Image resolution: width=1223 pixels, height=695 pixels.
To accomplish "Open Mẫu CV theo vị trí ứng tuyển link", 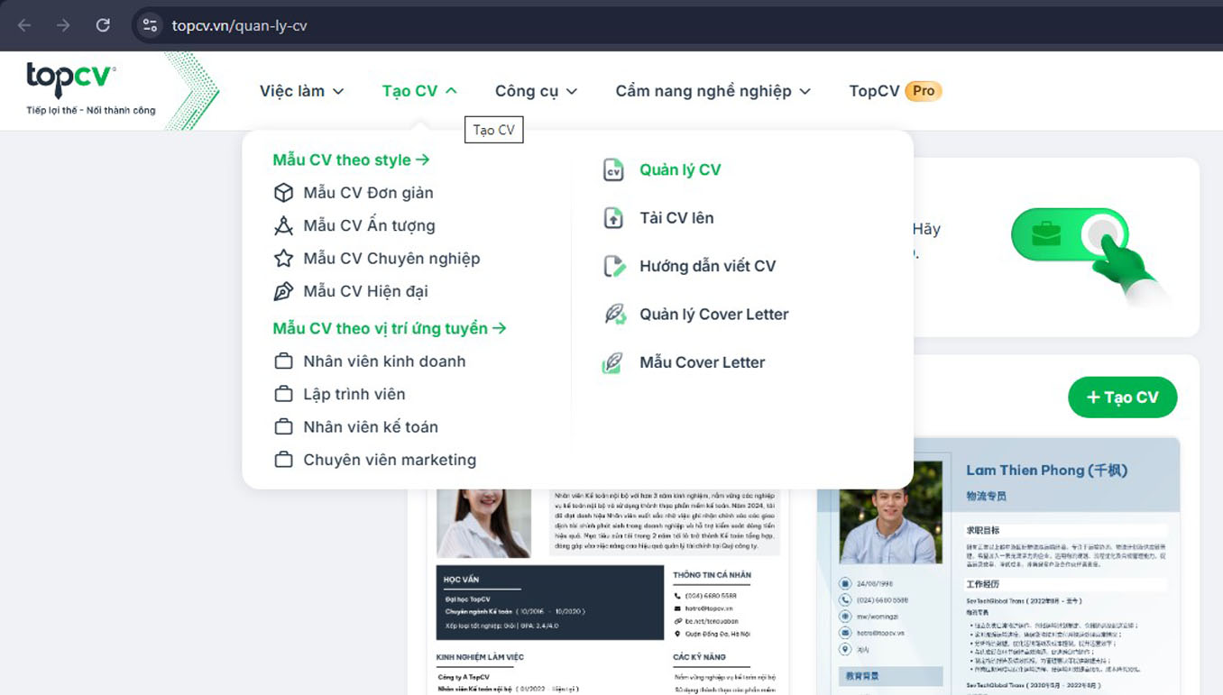I will point(390,328).
